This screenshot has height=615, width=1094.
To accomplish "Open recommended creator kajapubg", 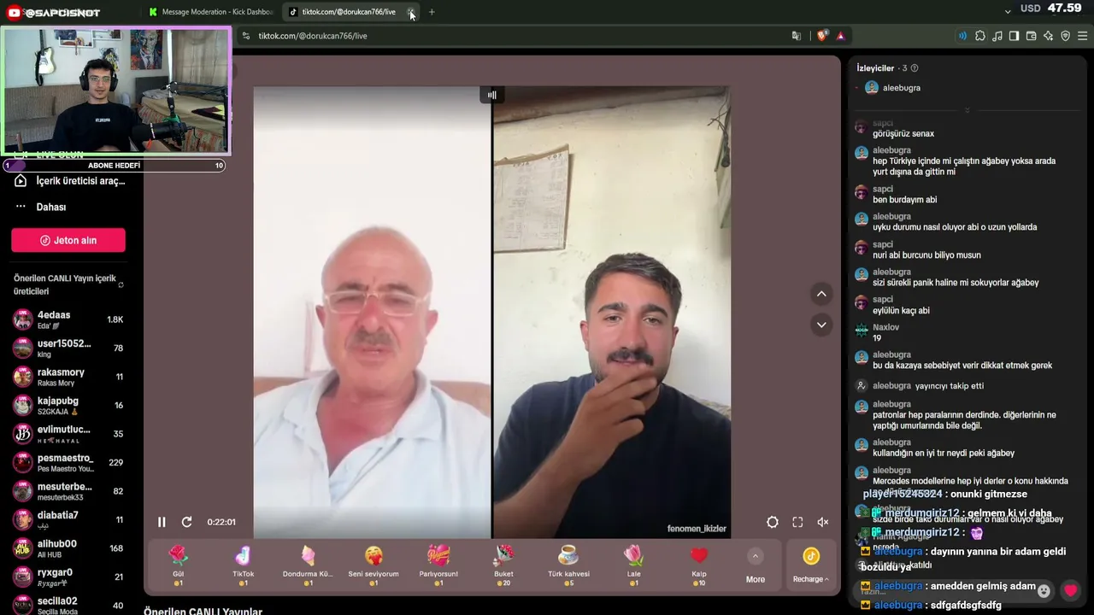I will pyautogui.click(x=68, y=405).
